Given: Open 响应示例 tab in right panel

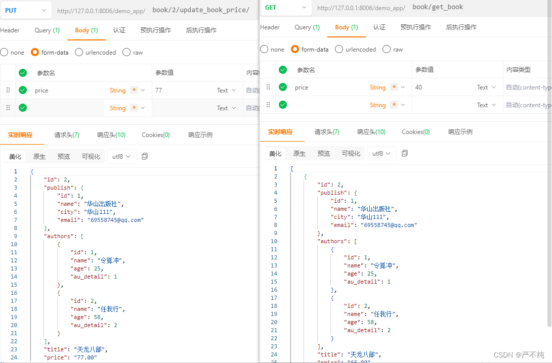Looking at the screenshot, I should pos(460,132).
